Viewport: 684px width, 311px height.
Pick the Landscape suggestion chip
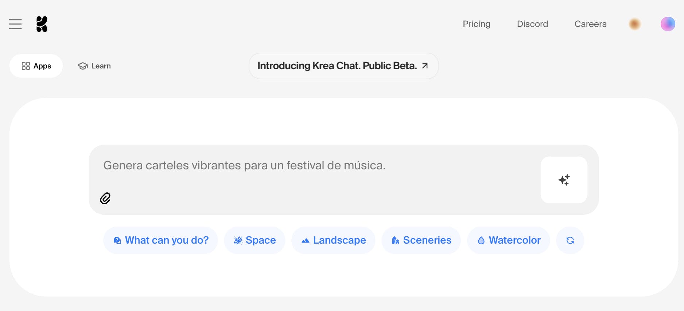coord(333,240)
